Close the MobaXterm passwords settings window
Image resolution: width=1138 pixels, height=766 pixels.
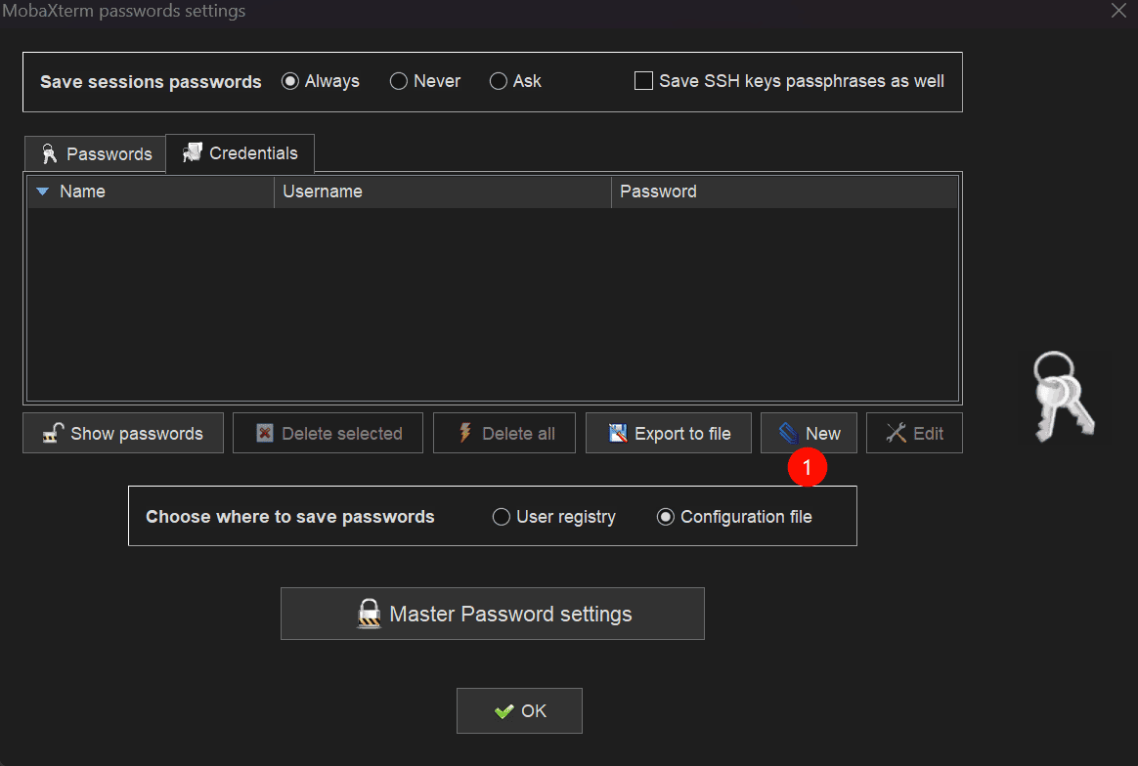coord(1118,12)
